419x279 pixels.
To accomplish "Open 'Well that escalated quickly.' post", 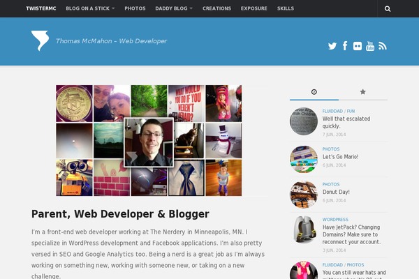I will [x=346, y=122].
